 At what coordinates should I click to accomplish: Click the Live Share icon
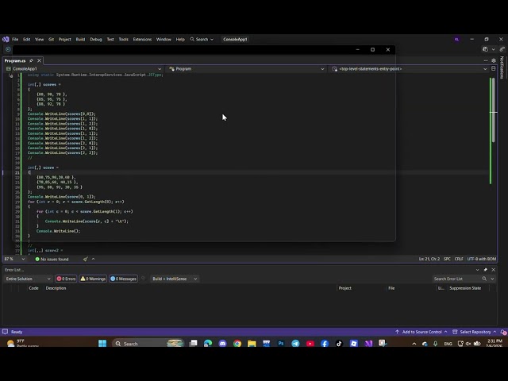502,49
